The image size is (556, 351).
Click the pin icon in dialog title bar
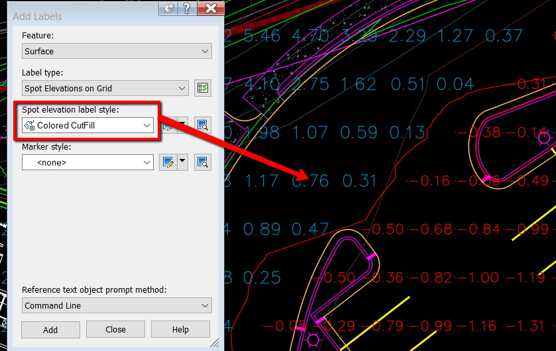(x=168, y=8)
